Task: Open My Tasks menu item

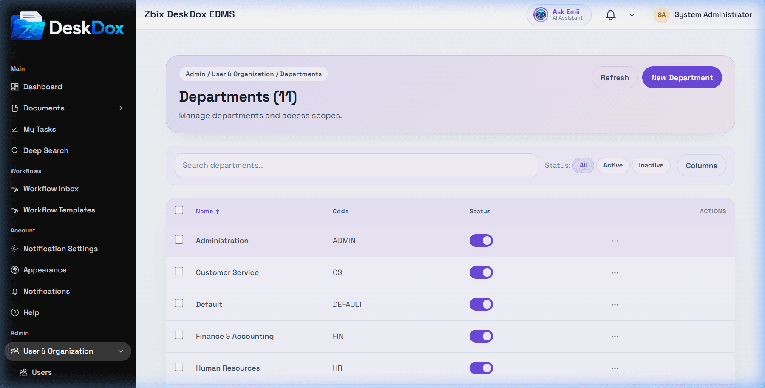Action: pos(68,129)
